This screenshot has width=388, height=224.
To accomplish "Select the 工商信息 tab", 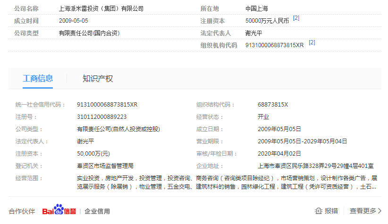I will pos(38,79).
